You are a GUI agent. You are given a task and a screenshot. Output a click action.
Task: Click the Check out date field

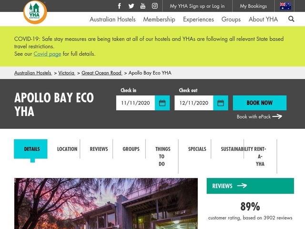coord(194,103)
